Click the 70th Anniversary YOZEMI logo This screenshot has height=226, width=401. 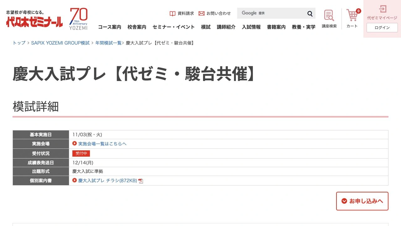tap(78, 19)
